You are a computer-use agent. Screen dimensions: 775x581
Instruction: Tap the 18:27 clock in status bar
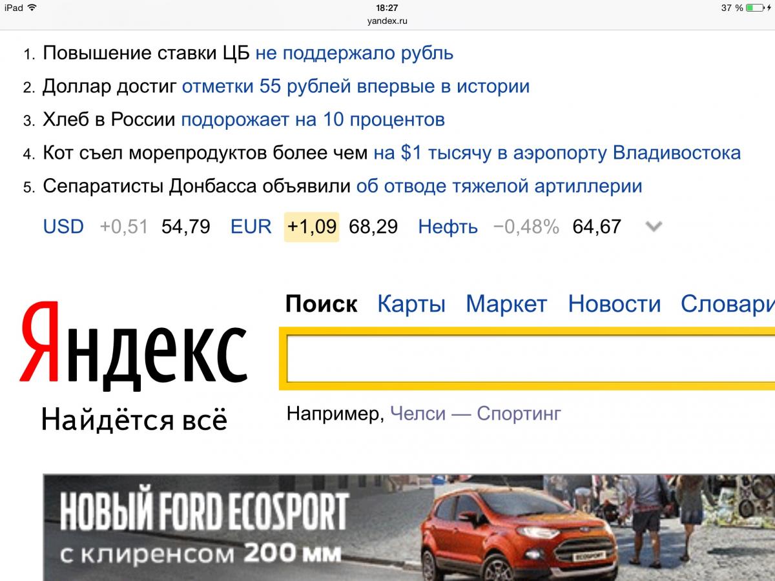pos(387,8)
